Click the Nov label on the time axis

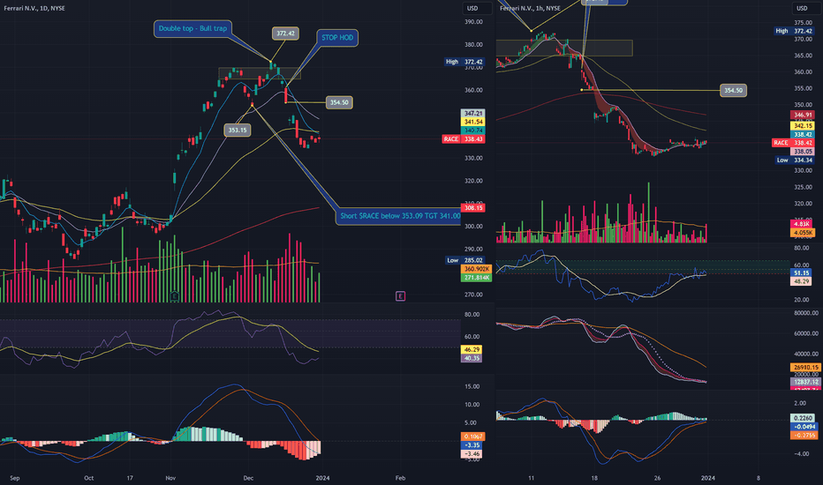170,478
